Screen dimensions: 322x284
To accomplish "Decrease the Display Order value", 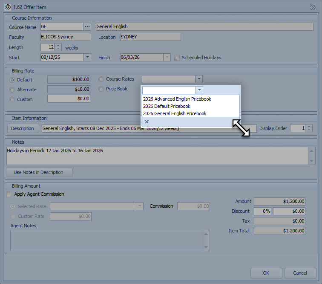I will coord(309,130).
